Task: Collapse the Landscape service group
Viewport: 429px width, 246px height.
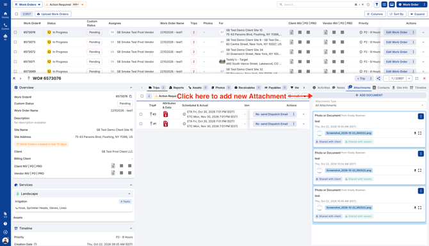Action: (x=129, y=194)
